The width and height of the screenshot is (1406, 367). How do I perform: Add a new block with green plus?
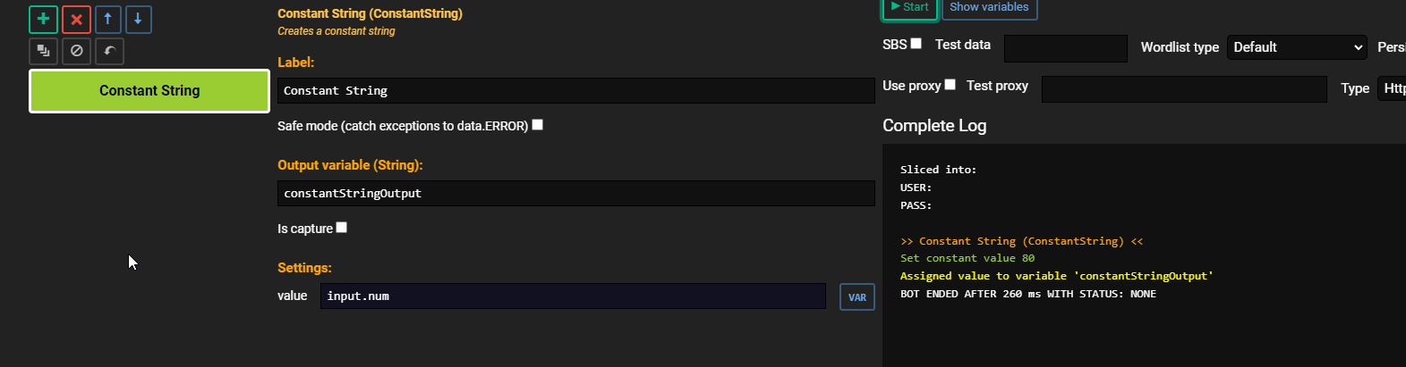pyautogui.click(x=43, y=19)
